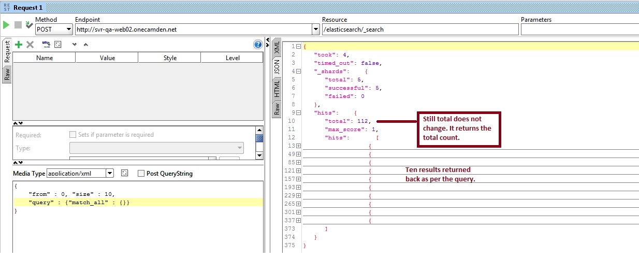Open the Raw response tab

pyautogui.click(x=277, y=109)
